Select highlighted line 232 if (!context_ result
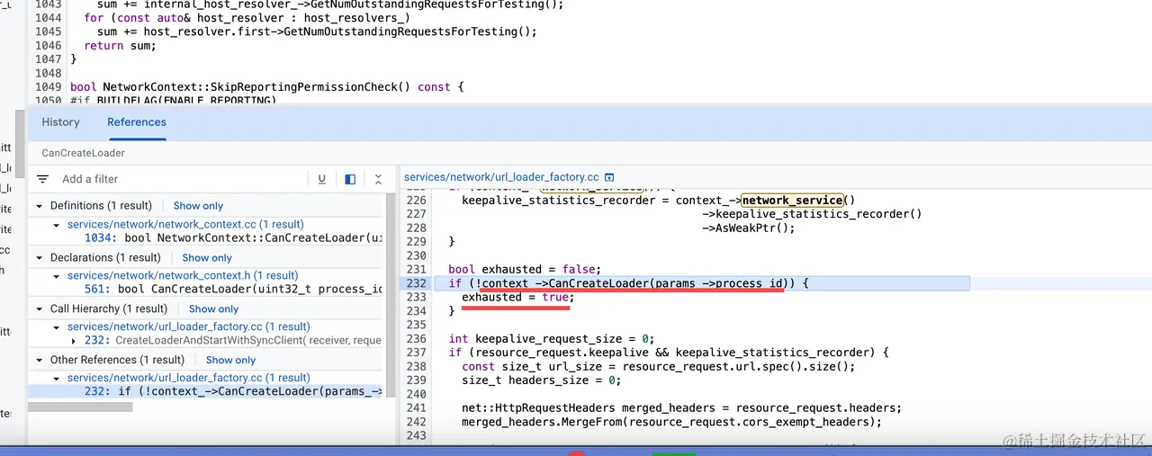 click(x=205, y=391)
